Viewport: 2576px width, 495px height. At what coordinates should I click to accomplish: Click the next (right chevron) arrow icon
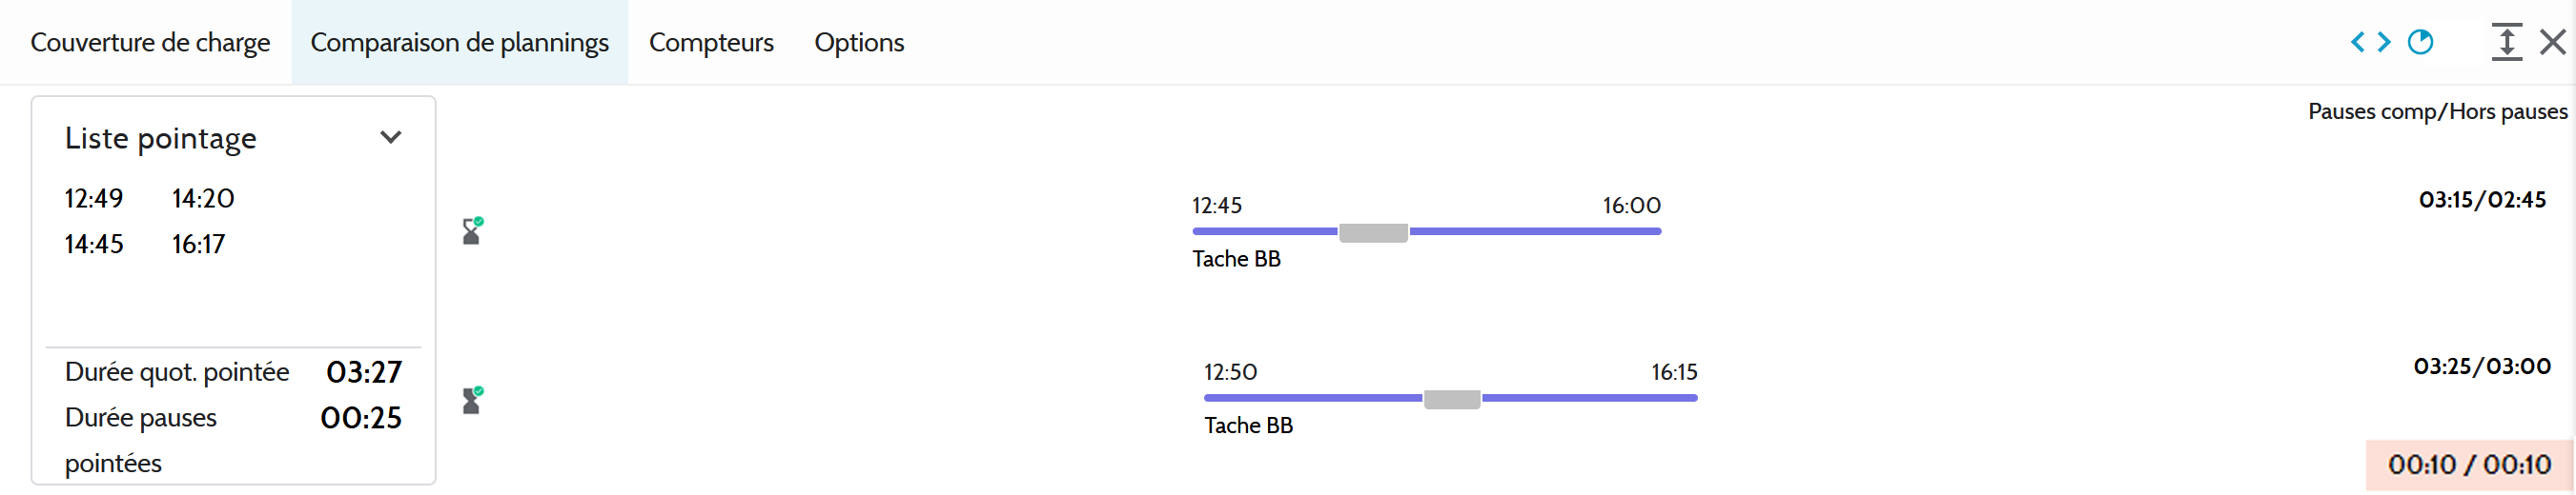coord(2384,42)
